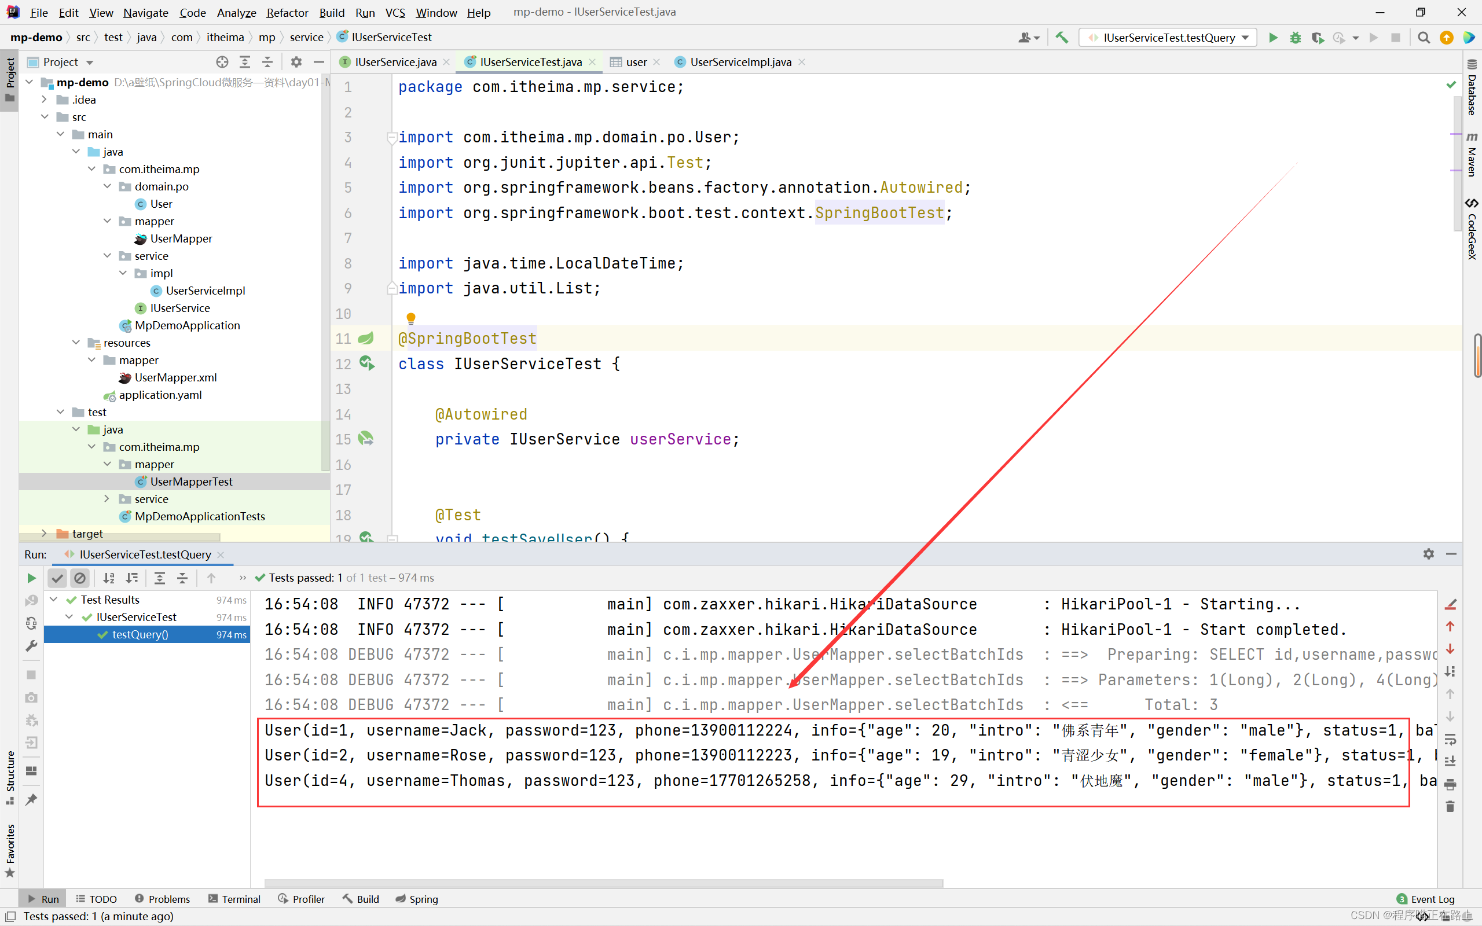Image resolution: width=1482 pixels, height=926 pixels.
Task: Click the Clear All trash icon in console
Action: [x=1450, y=807]
